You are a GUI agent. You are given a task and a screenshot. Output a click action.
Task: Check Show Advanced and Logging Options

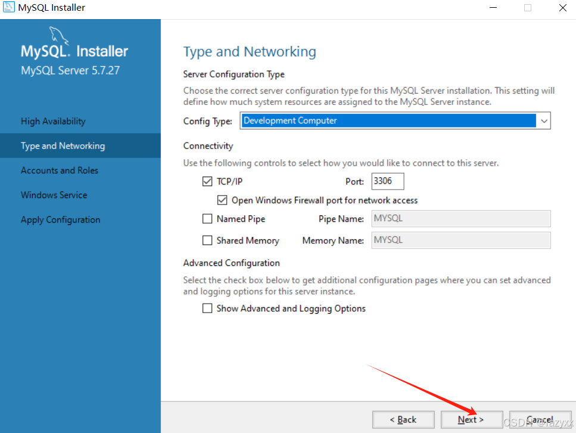207,308
